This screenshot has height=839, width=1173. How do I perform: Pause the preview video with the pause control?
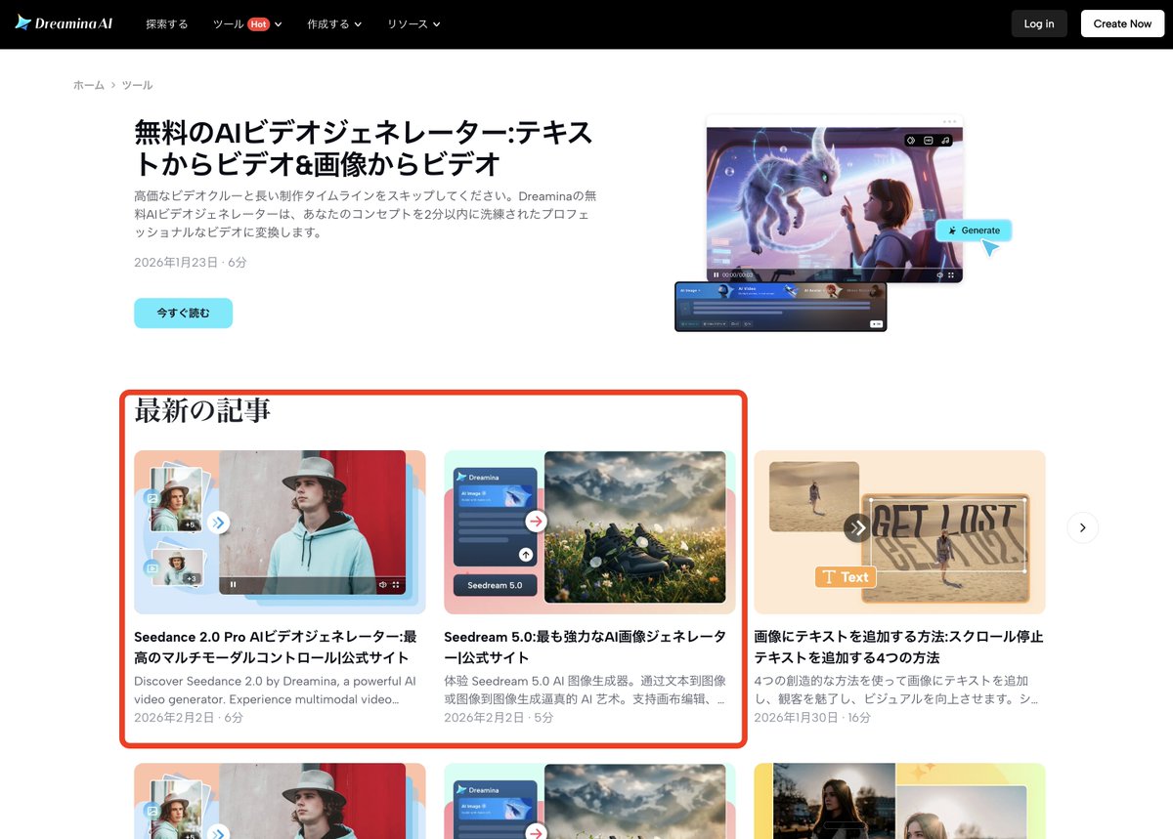click(x=717, y=274)
